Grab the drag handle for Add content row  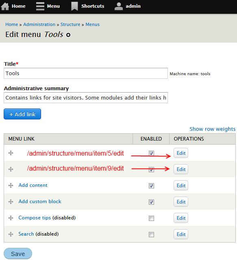pos(11,185)
